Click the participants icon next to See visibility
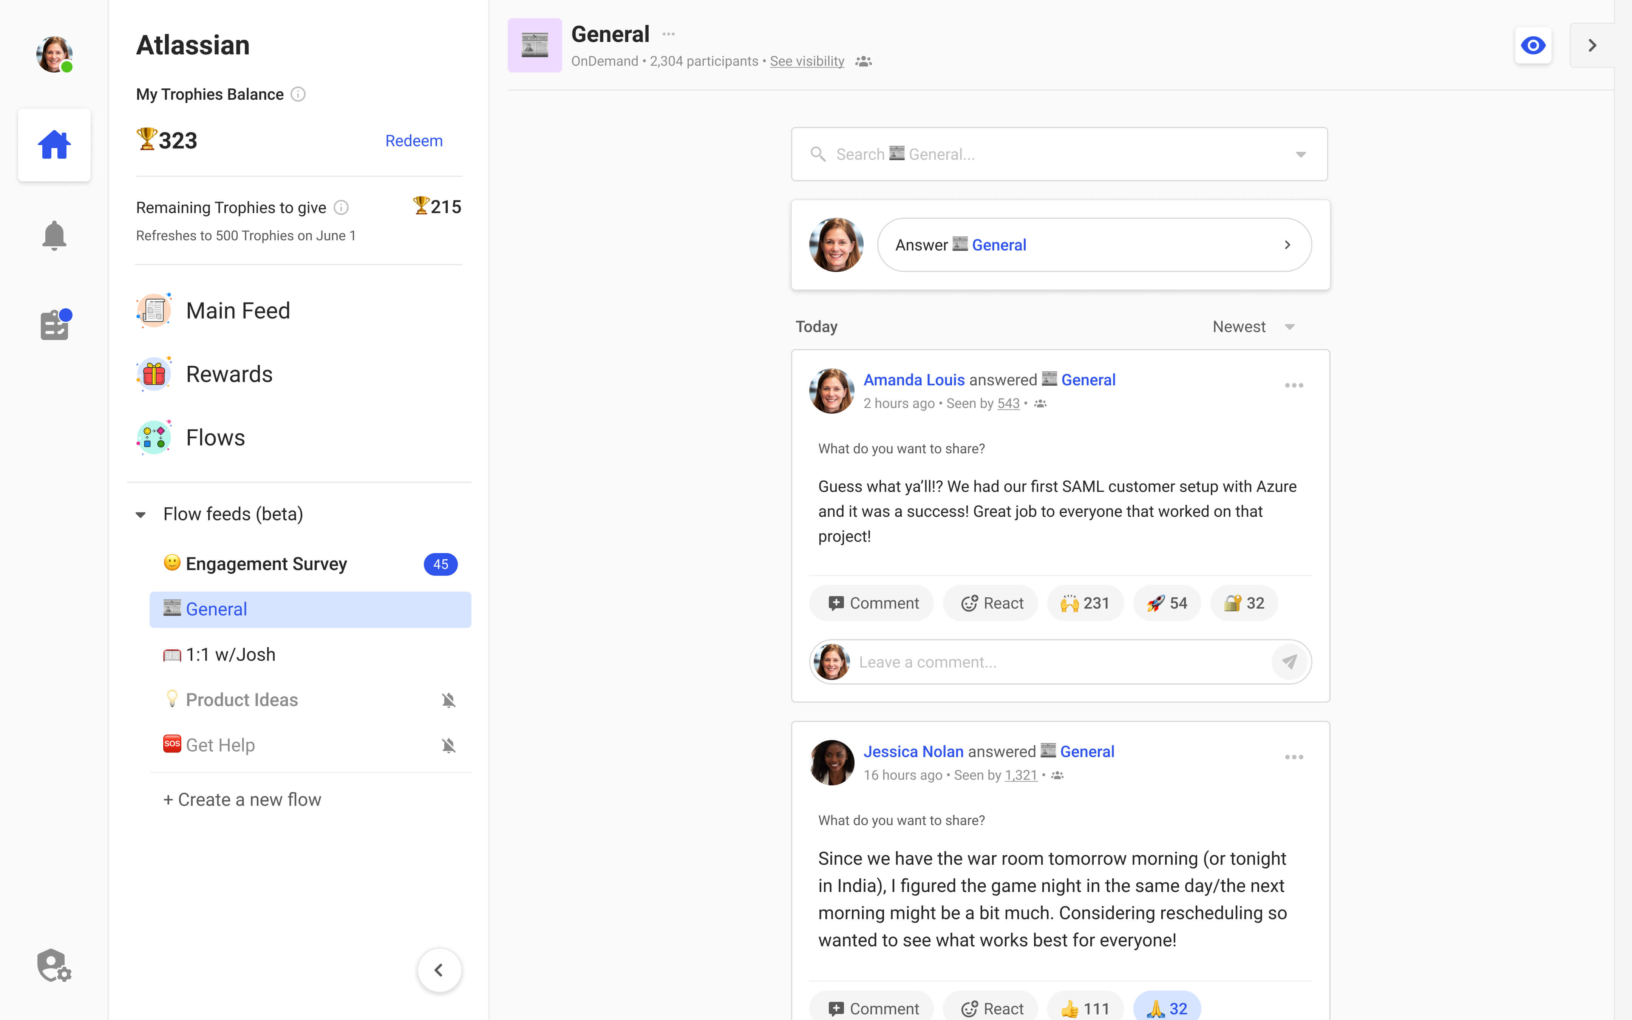 tap(863, 61)
